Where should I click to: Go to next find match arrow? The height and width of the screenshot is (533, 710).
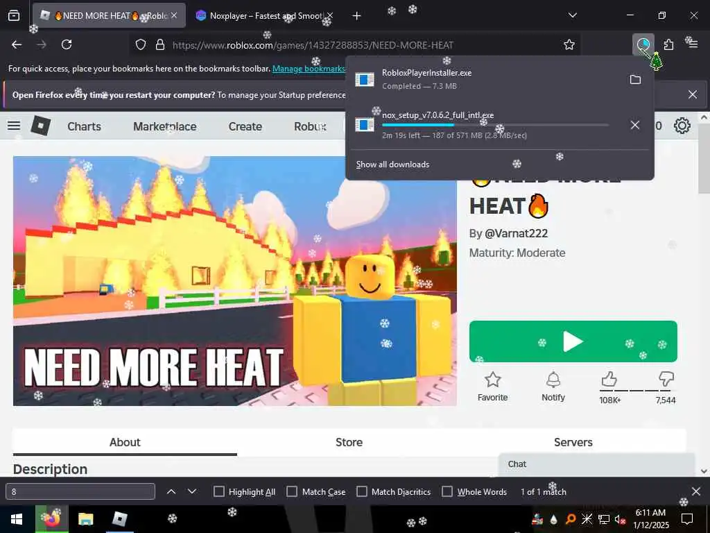192,491
